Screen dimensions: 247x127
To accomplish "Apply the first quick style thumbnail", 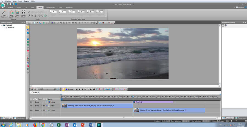I will [x=53, y=11].
